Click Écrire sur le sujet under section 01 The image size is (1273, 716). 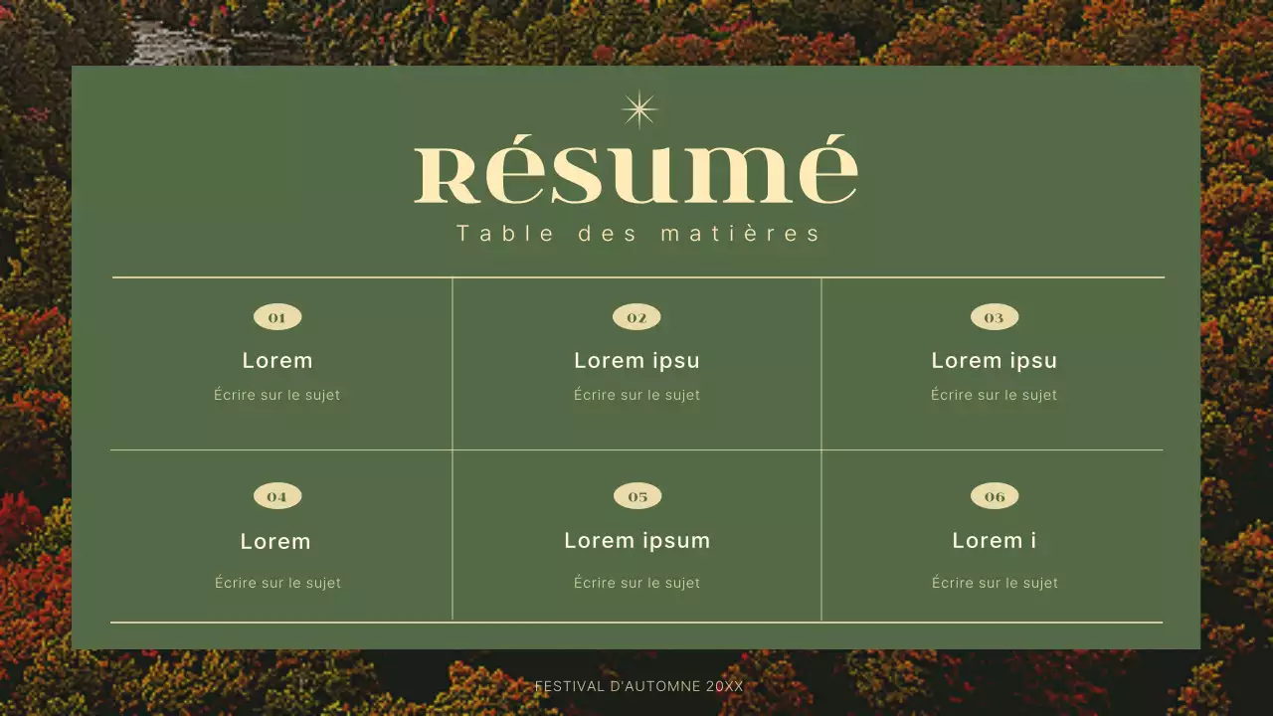[x=277, y=394]
